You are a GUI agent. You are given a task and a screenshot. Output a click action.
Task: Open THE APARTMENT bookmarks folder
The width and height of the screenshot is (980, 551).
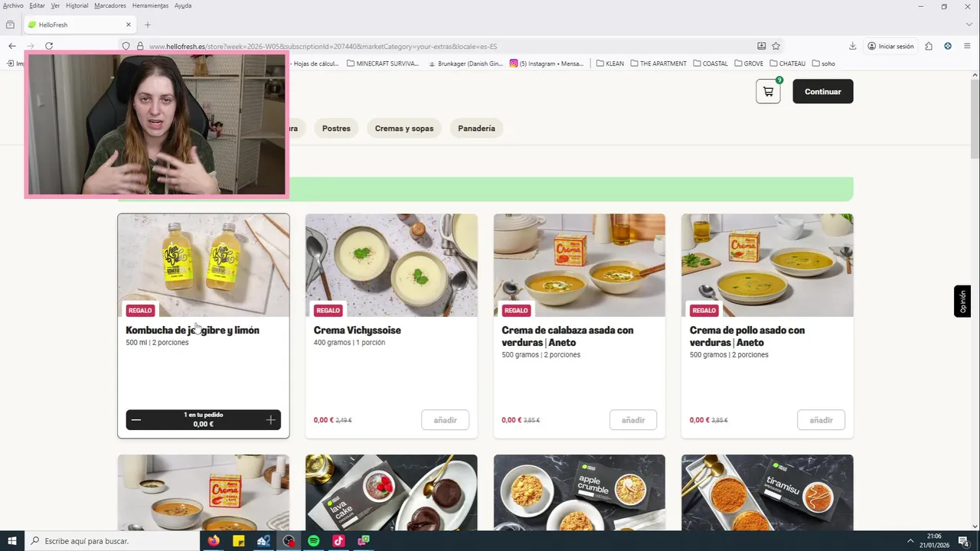pos(658,64)
